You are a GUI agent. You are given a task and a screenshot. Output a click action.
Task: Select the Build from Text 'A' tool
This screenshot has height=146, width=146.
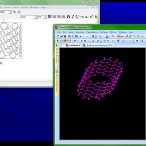point(93,41)
